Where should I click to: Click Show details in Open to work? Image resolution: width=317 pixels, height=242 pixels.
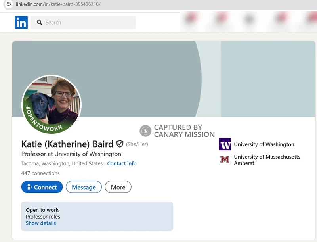point(41,223)
